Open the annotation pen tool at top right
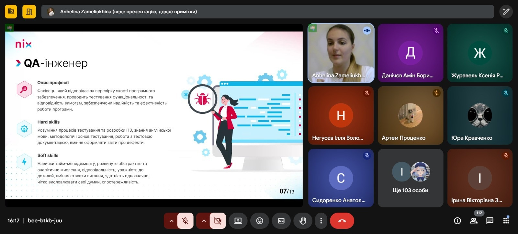Image resolution: width=518 pixels, height=234 pixels. point(506,12)
